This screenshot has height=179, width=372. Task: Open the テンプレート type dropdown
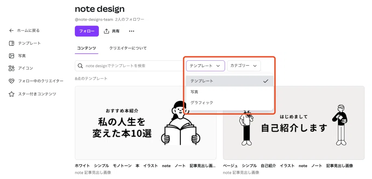point(206,66)
